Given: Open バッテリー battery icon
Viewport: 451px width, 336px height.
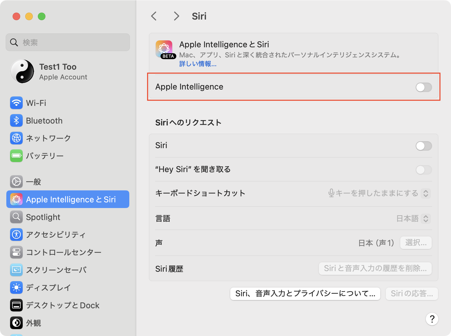Looking at the screenshot, I should 16,156.
